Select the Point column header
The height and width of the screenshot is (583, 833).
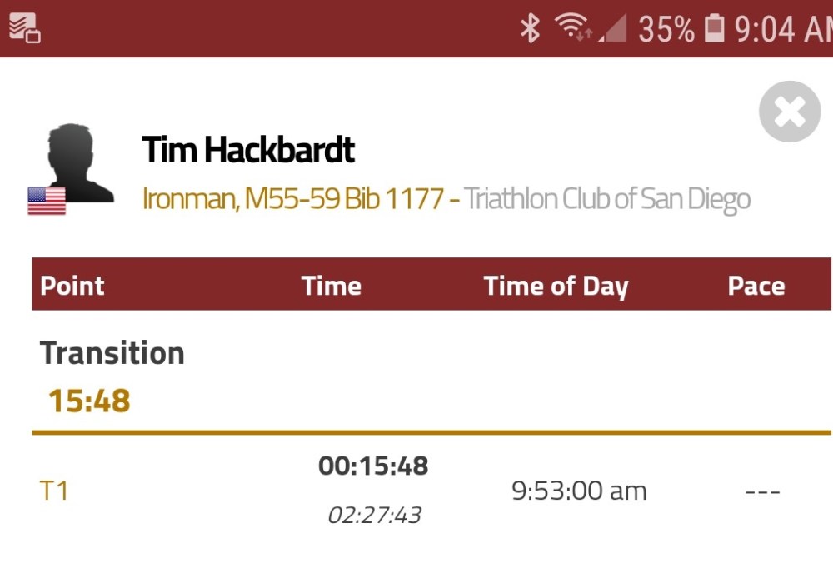pos(72,286)
